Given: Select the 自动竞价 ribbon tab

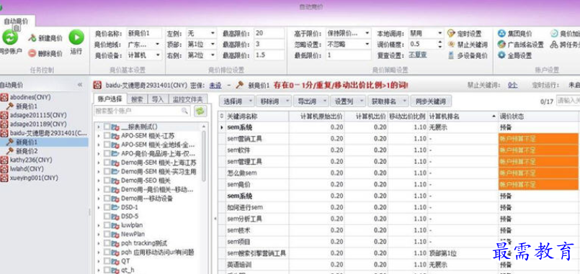Looking at the screenshot, I should click(17, 22).
